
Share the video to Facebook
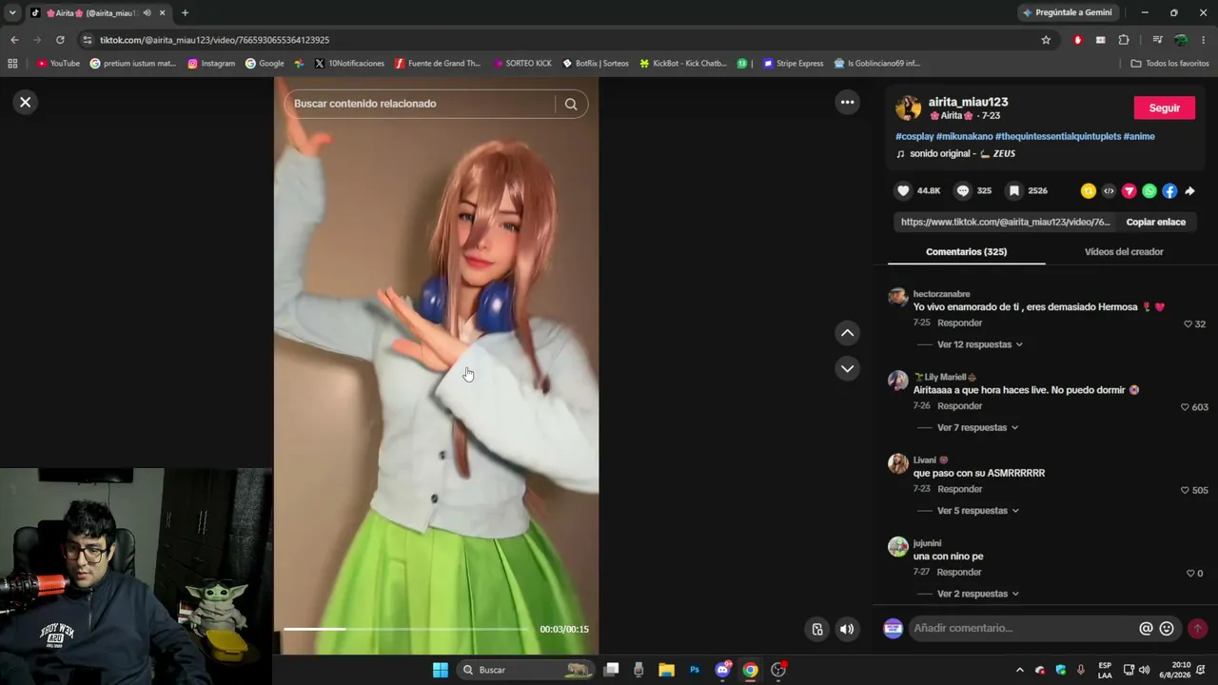click(x=1169, y=191)
